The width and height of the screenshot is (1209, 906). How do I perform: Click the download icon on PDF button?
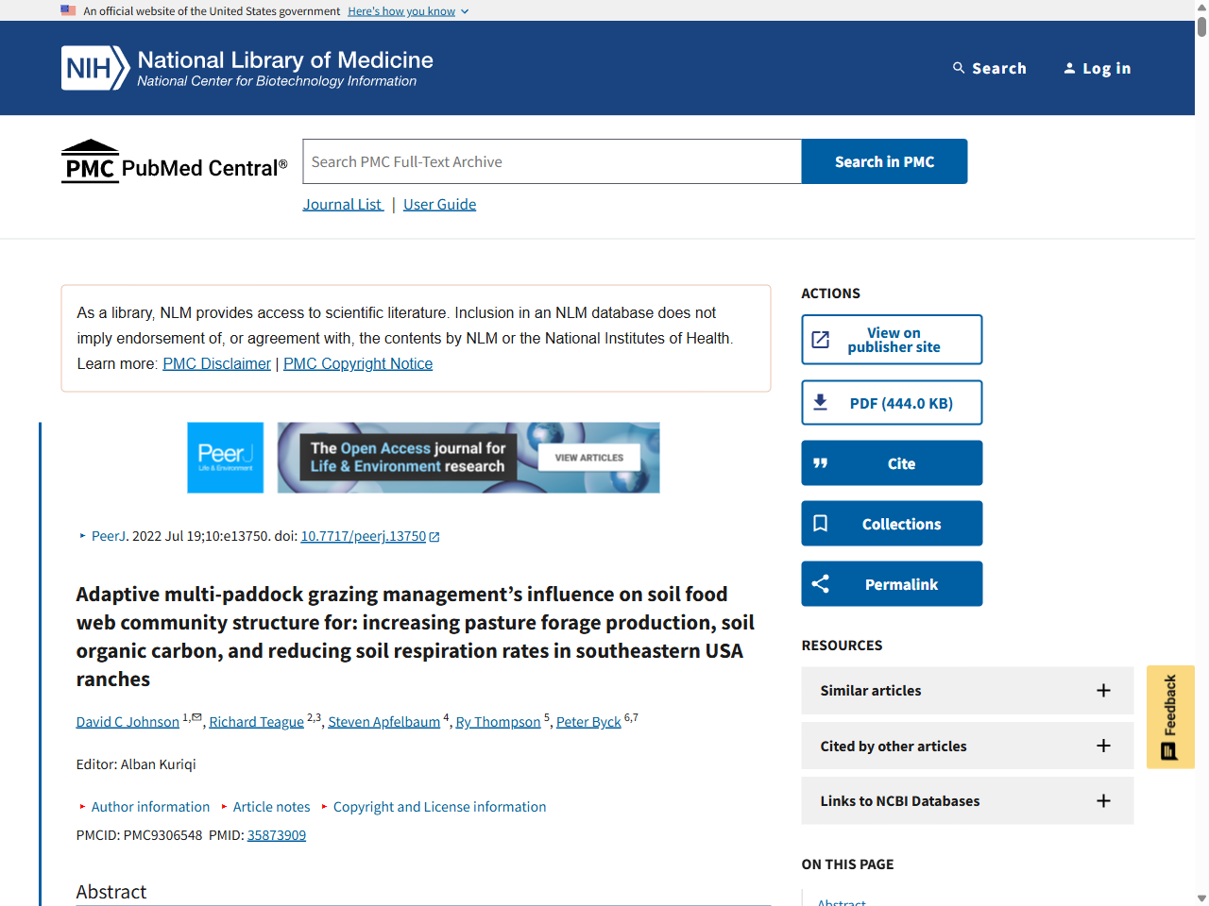[x=820, y=403]
